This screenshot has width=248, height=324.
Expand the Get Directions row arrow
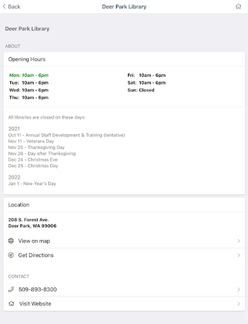point(239,255)
